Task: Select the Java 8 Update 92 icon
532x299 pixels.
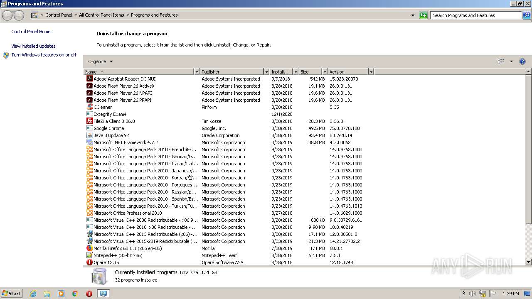Action: [x=89, y=135]
